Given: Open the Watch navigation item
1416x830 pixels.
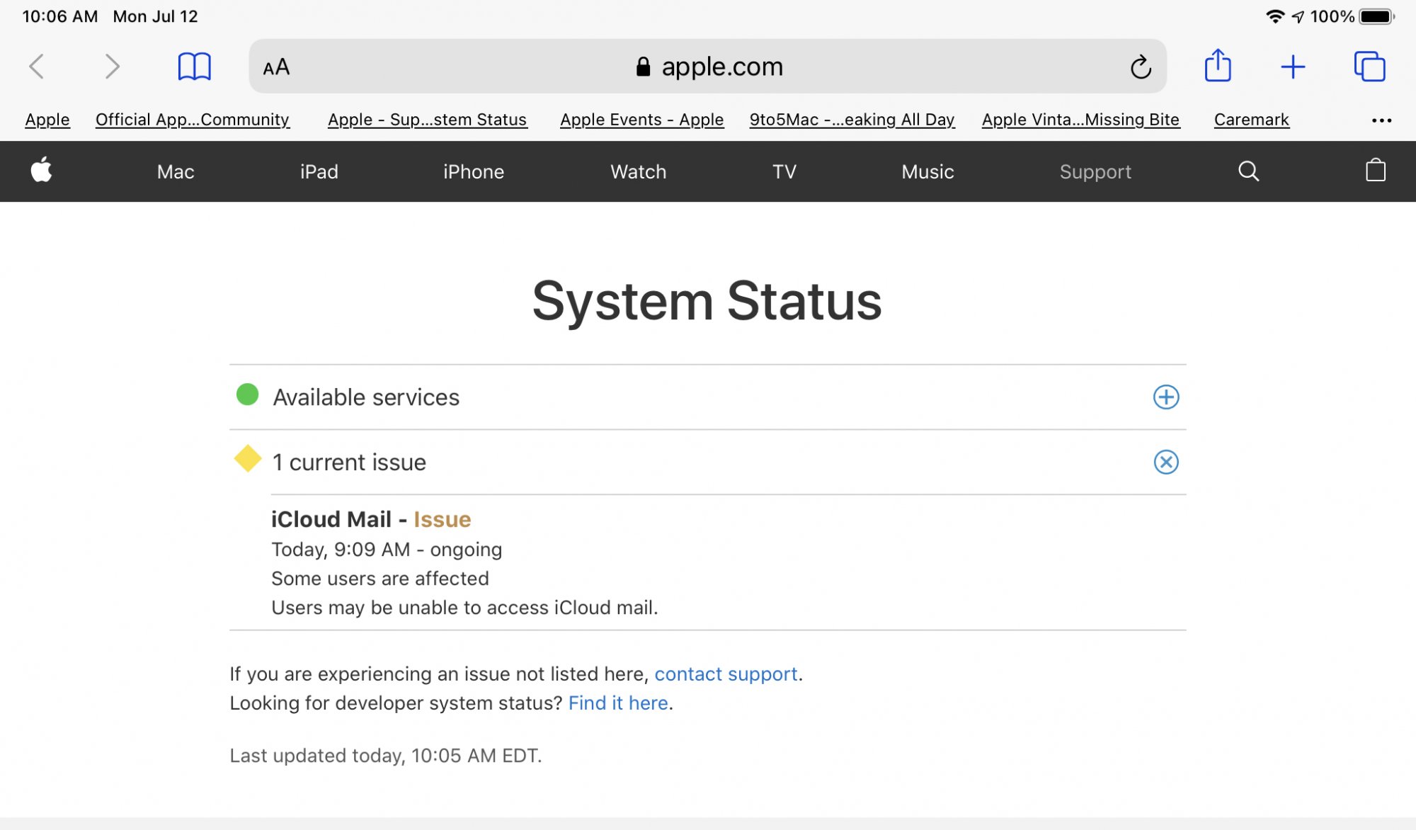Looking at the screenshot, I should click(x=638, y=171).
